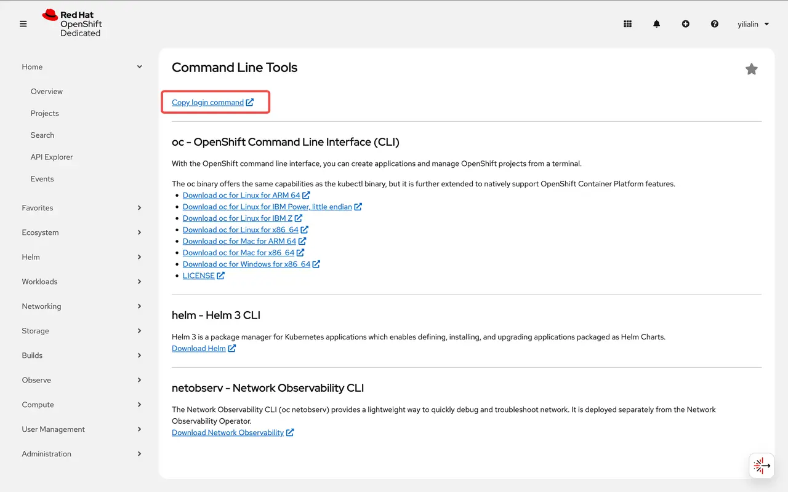Image resolution: width=788 pixels, height=492 pixels.
Task: Click the notifications bell icon
Action: coord(656,23)
